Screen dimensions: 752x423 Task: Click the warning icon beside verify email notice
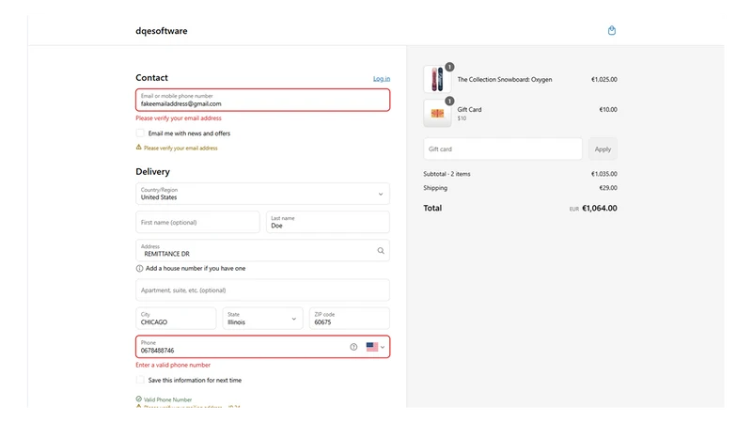tap(138, 148)
